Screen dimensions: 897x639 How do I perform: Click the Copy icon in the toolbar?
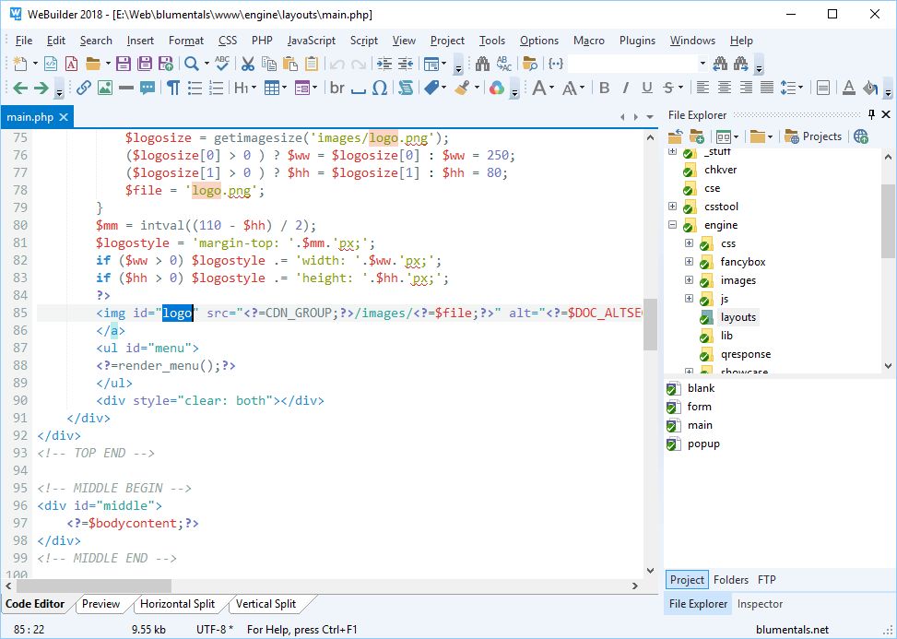coord(268,64)
